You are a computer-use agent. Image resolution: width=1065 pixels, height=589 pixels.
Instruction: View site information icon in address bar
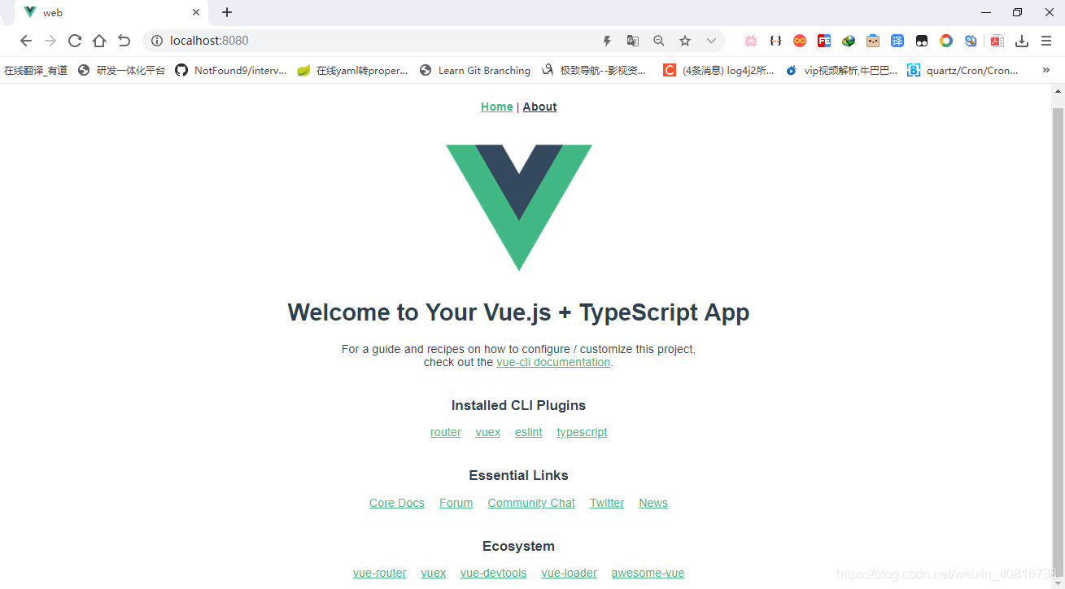point(157,41)
